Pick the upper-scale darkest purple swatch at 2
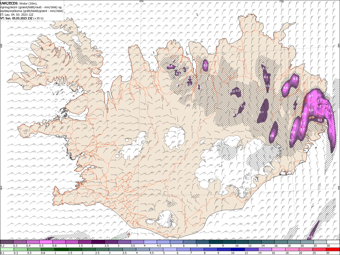 [98, 242]
